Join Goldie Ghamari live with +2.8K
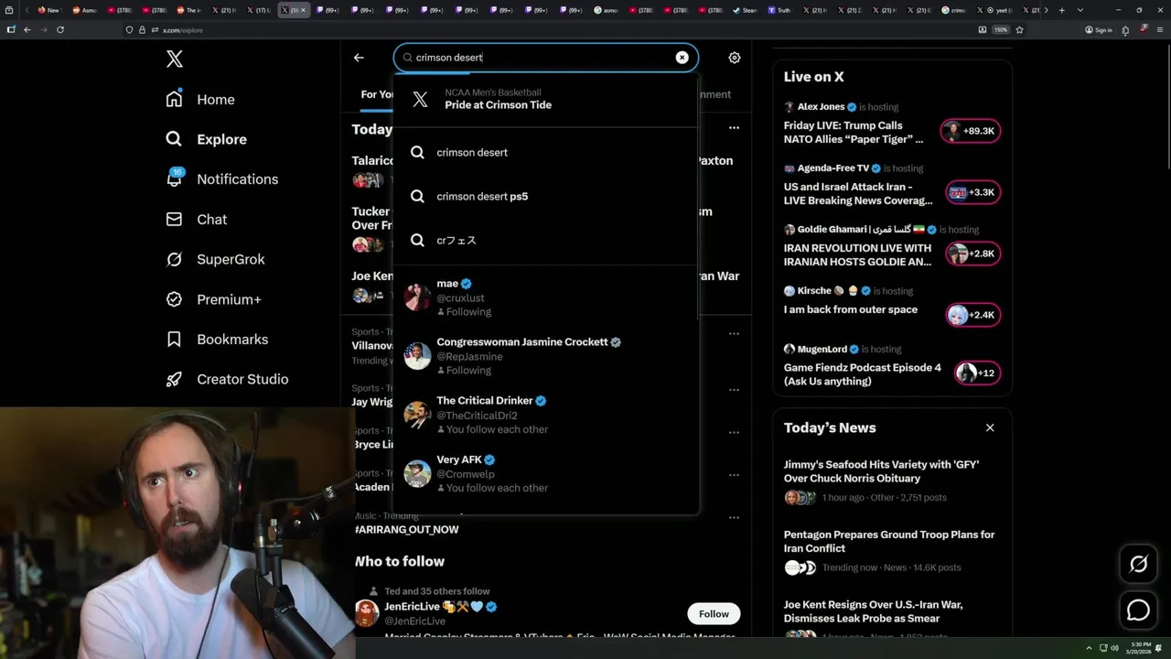1171x659 pixels. tap(972, 254)
